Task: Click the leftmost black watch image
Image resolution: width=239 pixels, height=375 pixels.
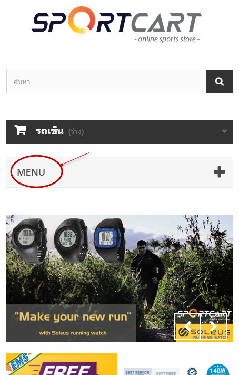Action: click(29, 241)
